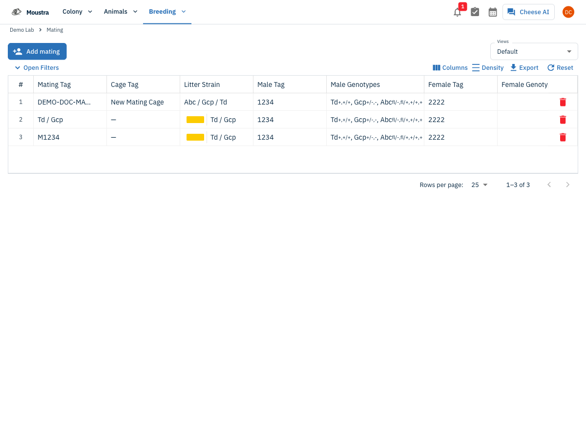Click Mating breadcrumb
Image resolution: width=586 pixels, height=438 pixels.
coord(55,30)
